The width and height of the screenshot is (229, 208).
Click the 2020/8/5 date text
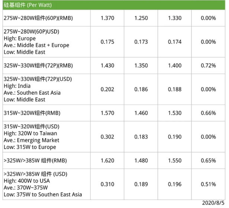[x=214, y=203]
